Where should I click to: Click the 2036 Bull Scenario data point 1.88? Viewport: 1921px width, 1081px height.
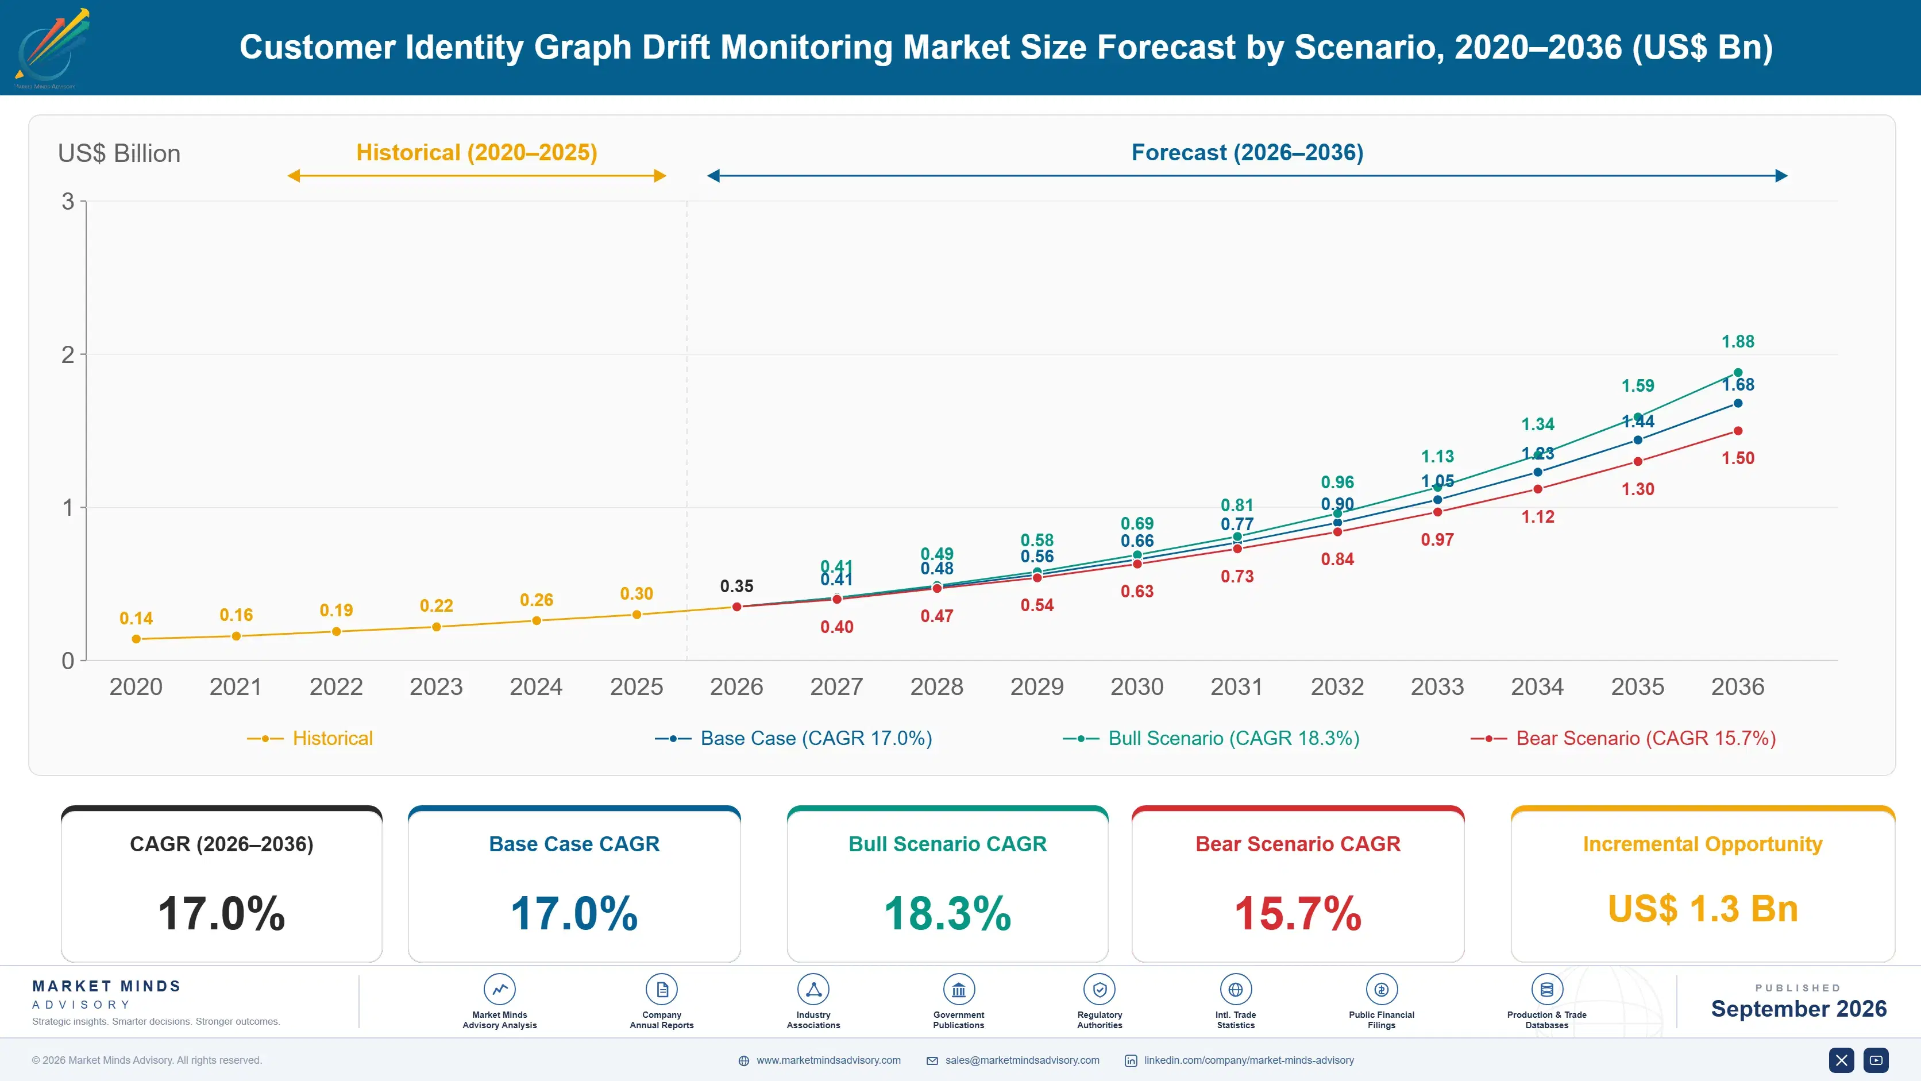pos(1738,373)
